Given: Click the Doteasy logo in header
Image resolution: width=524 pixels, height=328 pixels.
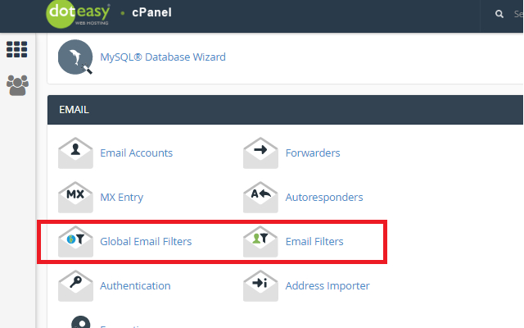Looking at the screenshot, I should click(x=78, y=14).
